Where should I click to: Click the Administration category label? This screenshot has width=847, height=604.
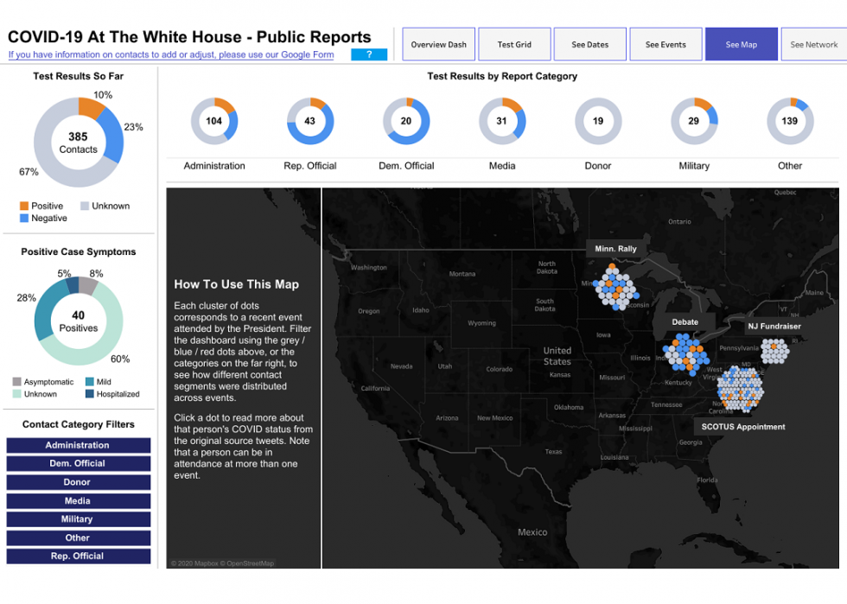coord(214,166)
